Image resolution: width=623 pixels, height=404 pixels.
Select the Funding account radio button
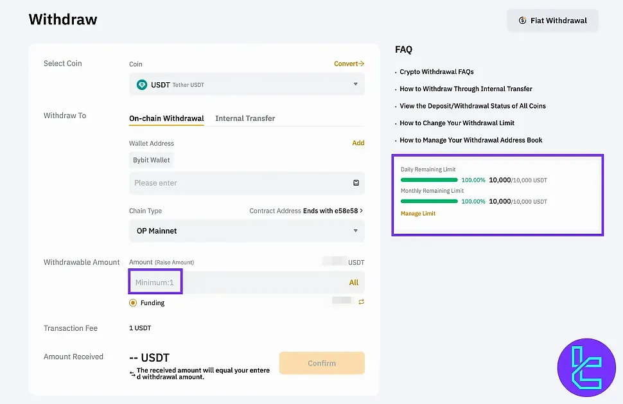point(133,303)
